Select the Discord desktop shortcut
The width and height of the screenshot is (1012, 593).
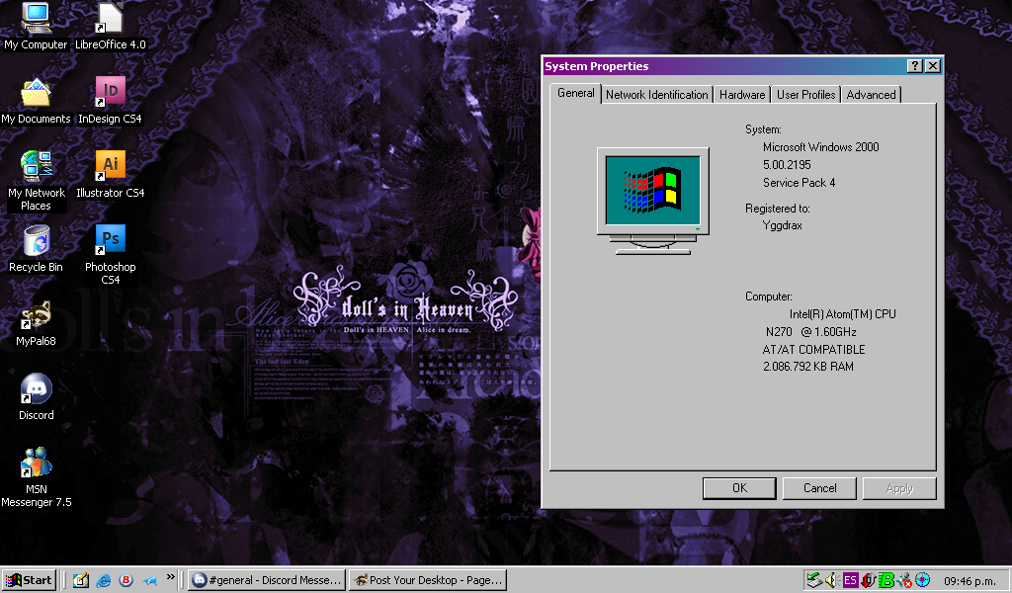point(36,389)
